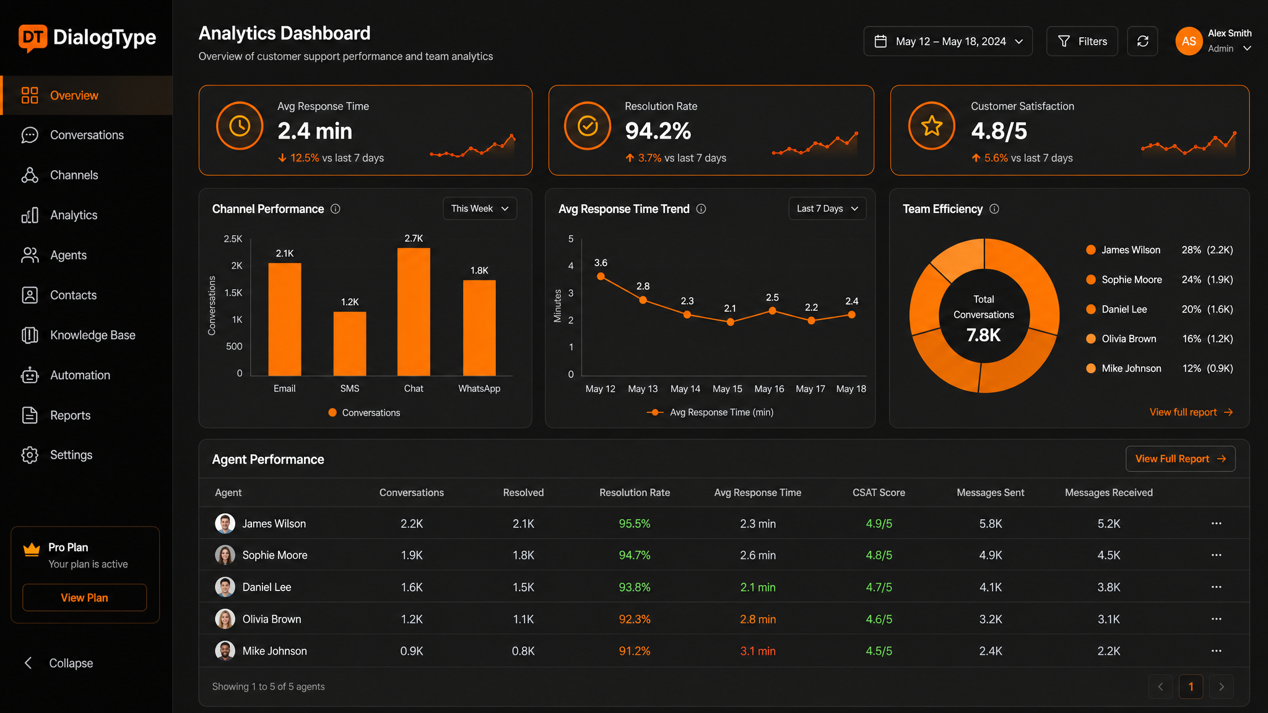
Task: Click the View Plan button
Action: (85, 598)
